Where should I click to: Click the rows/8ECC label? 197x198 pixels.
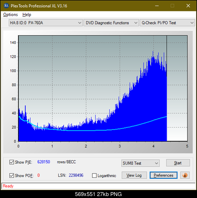tap(66, 162)
